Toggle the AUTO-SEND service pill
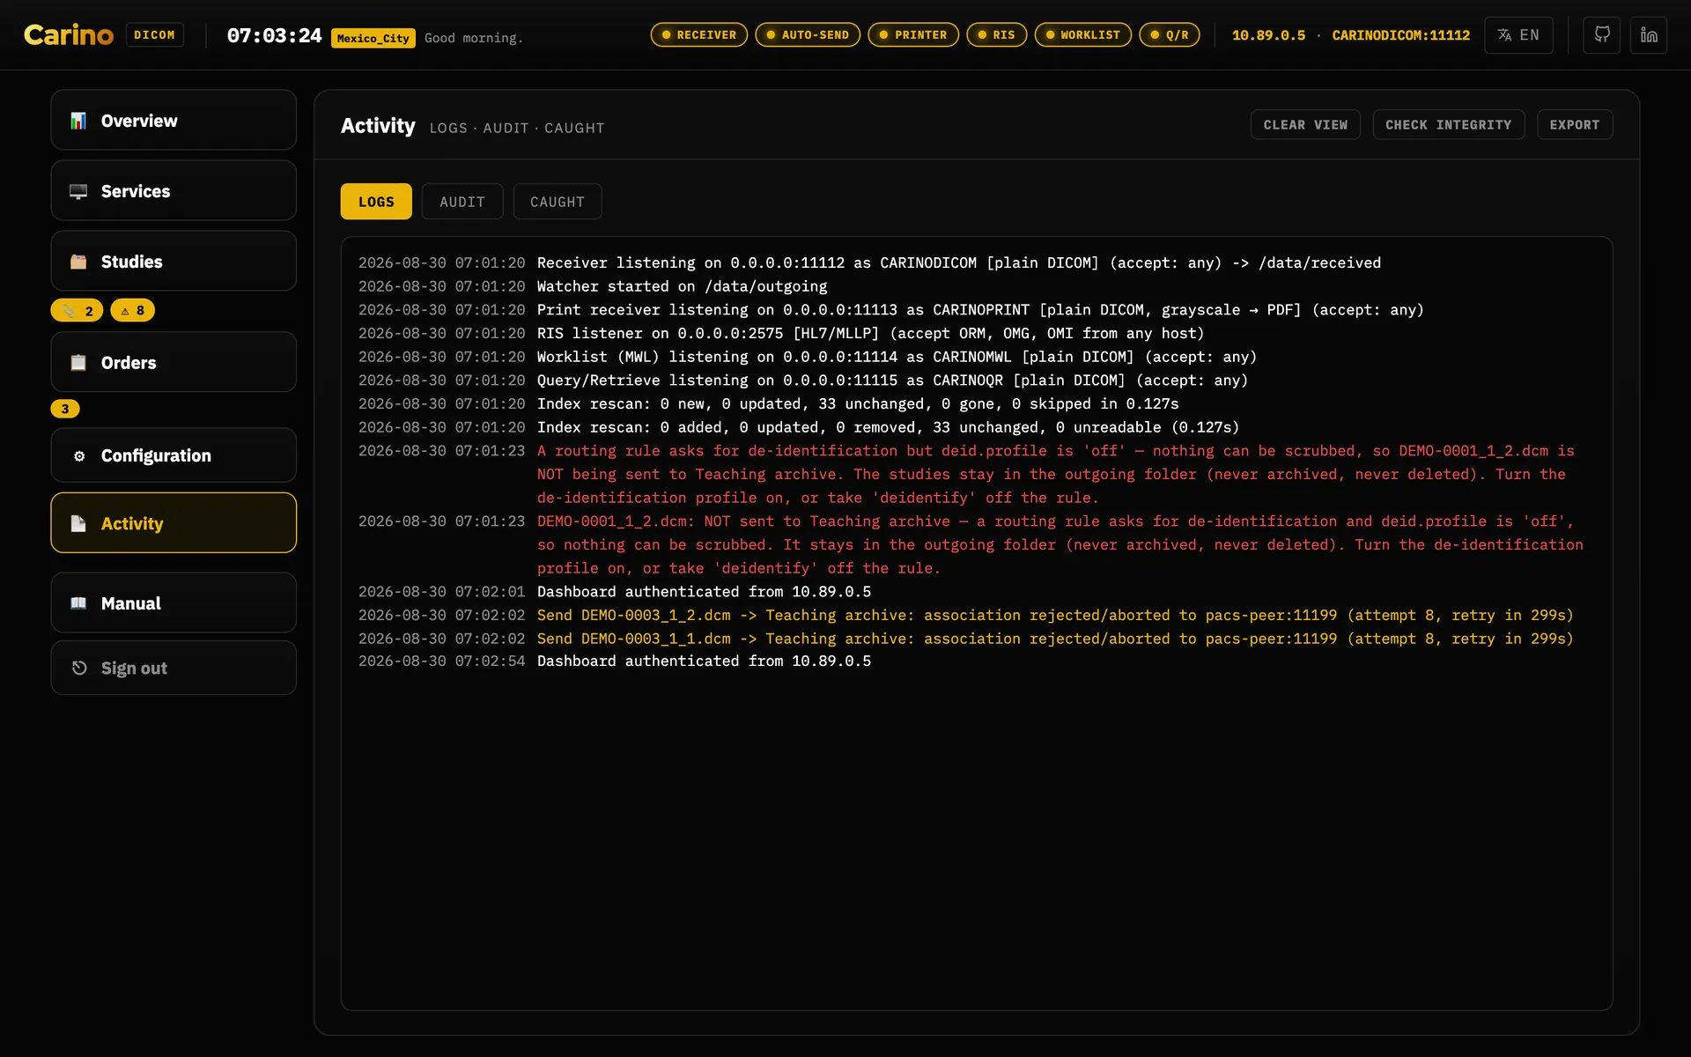Screen dimensions: 1691x1057 [808, 35]
